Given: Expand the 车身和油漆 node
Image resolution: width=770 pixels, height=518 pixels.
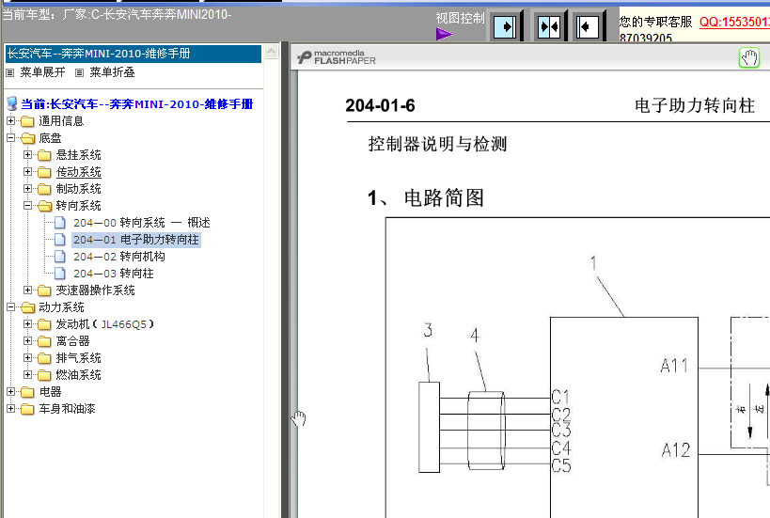Looking at the screenshot, I should [x=10, y=408].
